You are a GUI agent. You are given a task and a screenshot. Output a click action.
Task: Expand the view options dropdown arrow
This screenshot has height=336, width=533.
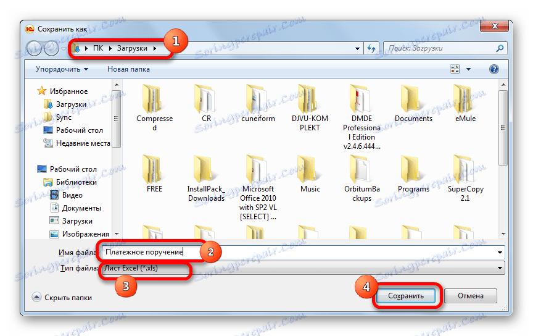click(x=468, y=69)
